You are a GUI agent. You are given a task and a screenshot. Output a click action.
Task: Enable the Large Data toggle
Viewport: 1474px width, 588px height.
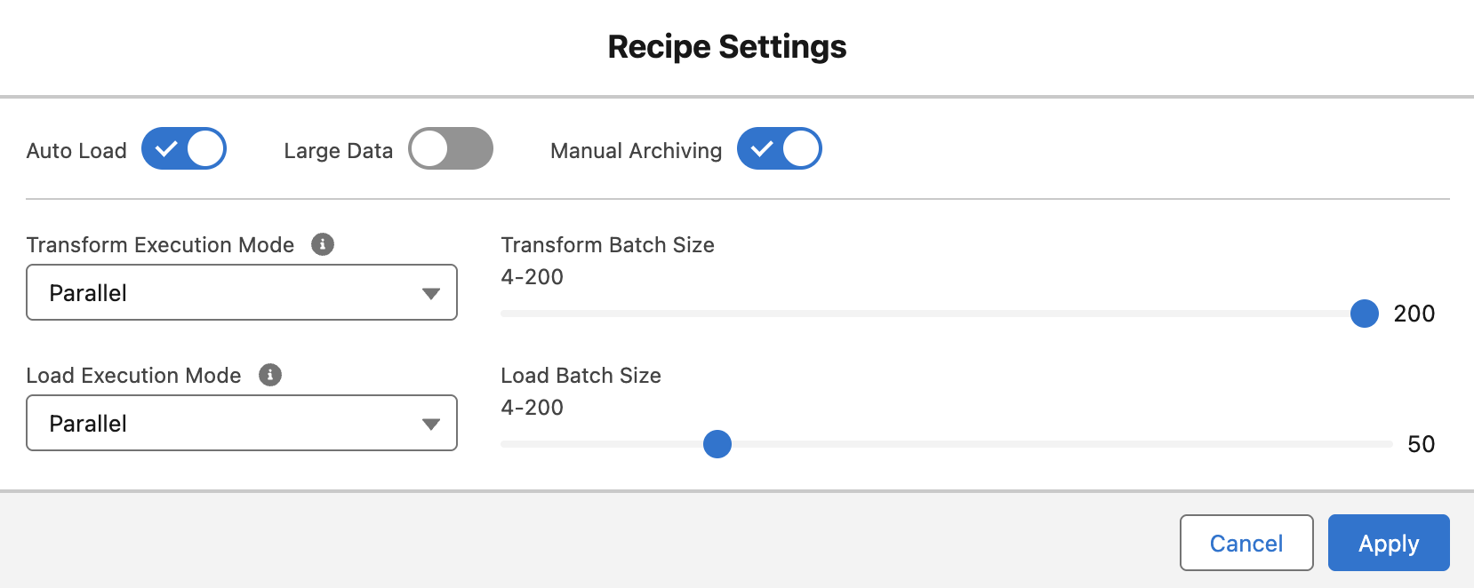pos(451,149)
